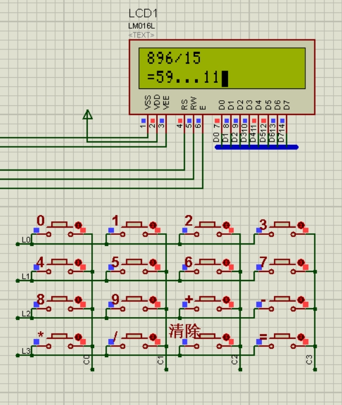Click the C0 column wire label
The width and height of the screenshot is (342, 405).
click(x=87, y=360)
